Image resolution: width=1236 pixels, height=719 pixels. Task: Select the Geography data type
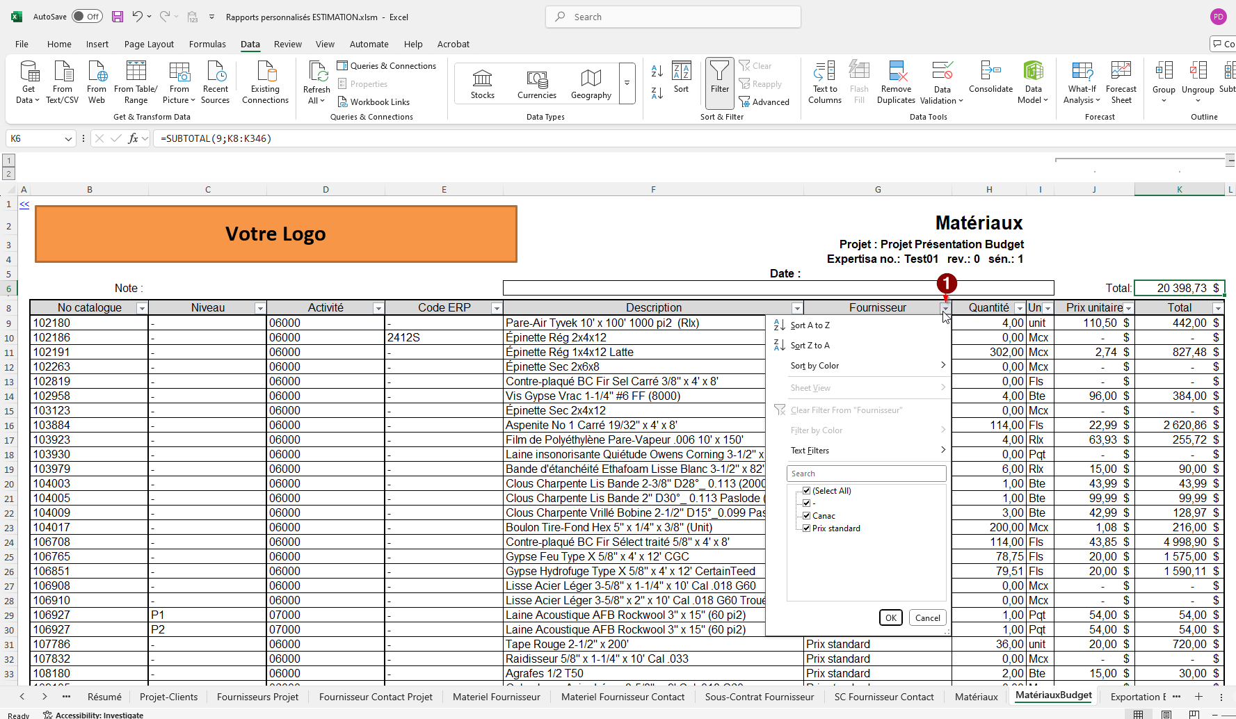591,78
